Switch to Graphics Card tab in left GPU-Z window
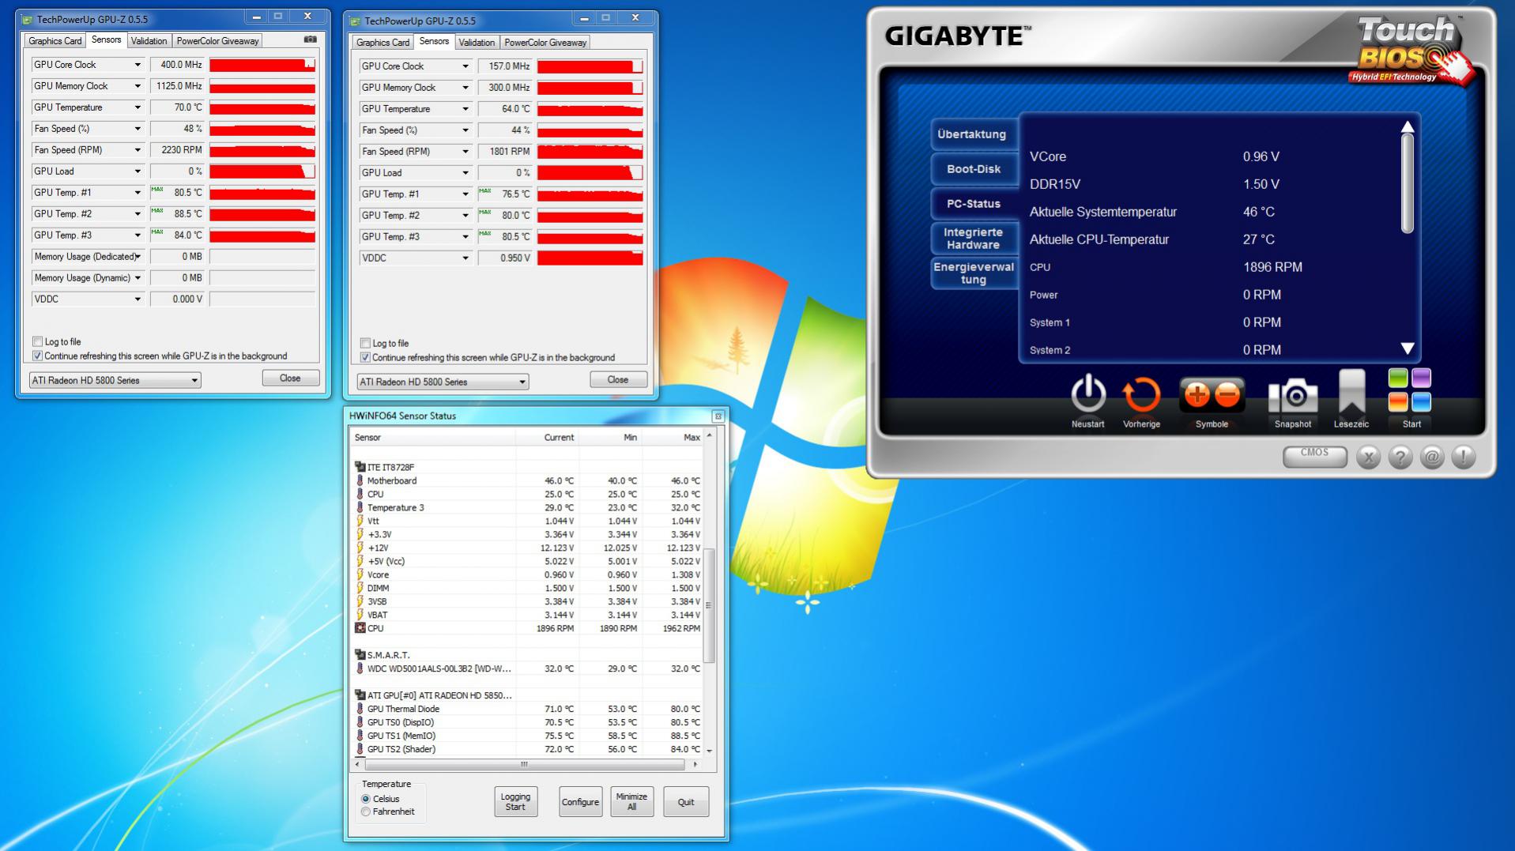The height and width of the screenshot is (851, 1515). click(x=55, y=41)
